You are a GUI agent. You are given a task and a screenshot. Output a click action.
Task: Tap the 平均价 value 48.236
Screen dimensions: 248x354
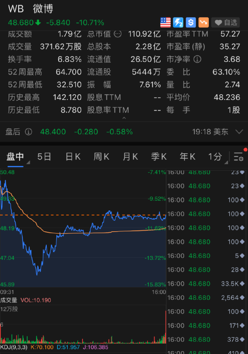227,98
